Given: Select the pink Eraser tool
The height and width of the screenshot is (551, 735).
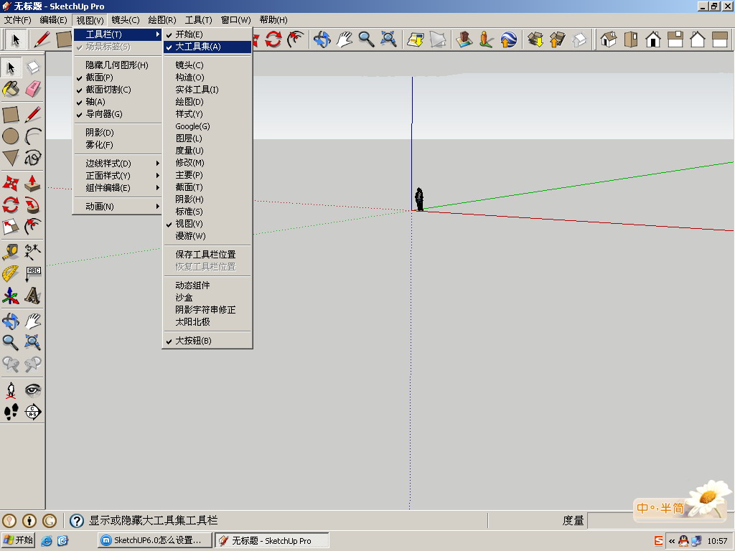Looking at the screenshot, I should click(33, 89).
